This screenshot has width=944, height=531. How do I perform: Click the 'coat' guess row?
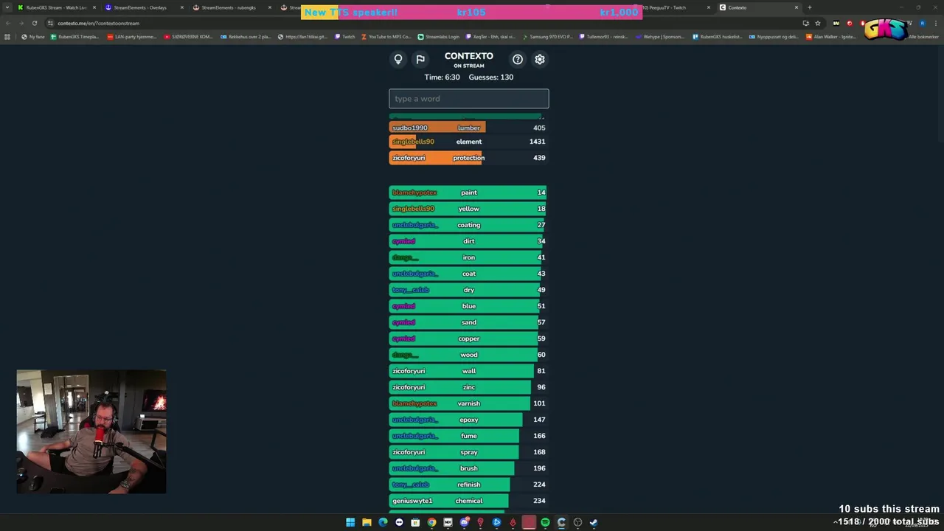[x=469, y=274]
